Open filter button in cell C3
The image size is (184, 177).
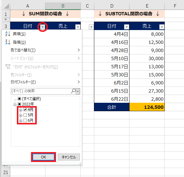[91, 27]
